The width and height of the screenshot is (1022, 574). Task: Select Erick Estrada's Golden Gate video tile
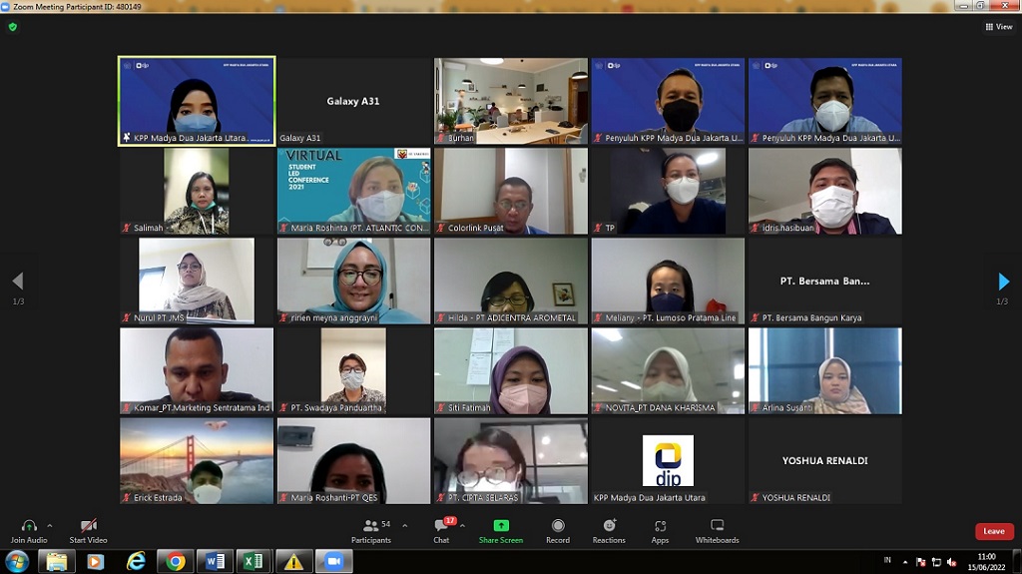point(197,460)
